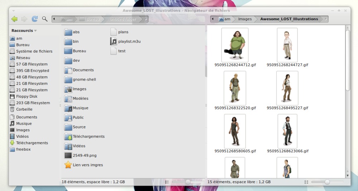Click the list view icon in the left status bar

(x=167, y=182)
